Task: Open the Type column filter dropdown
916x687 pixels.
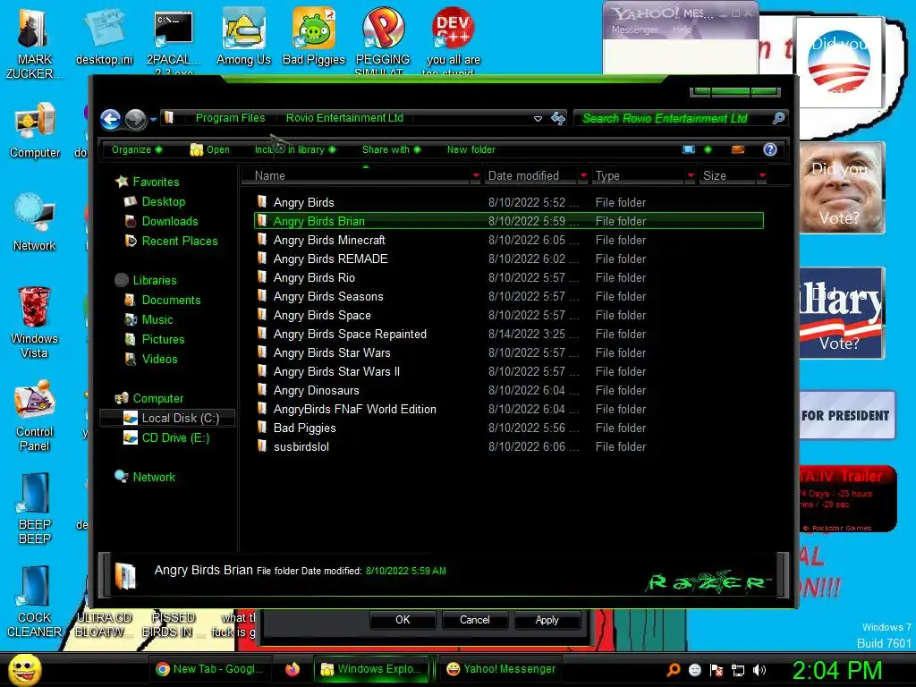Action: pos(691,176)
